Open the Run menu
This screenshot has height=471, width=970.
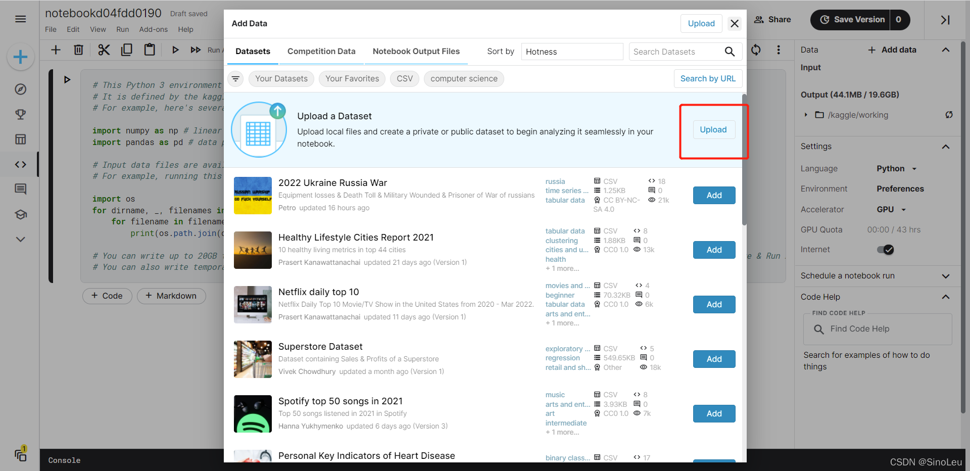(x=123, y=29)
